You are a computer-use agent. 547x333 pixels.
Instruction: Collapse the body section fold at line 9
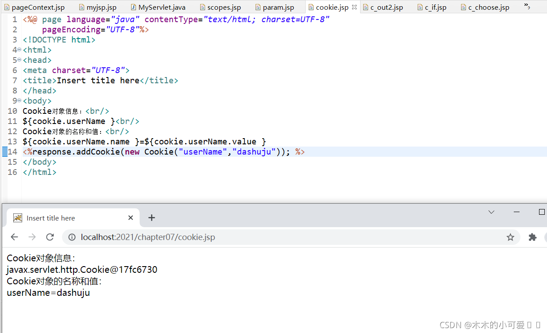click(x=19, y=101)
